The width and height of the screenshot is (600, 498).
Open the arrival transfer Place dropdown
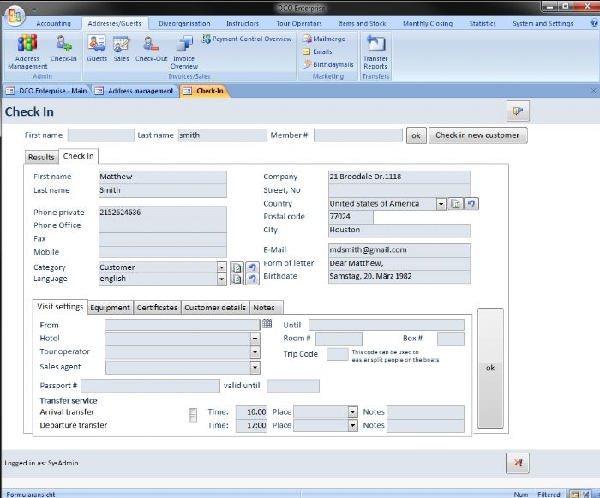[352, 412]
